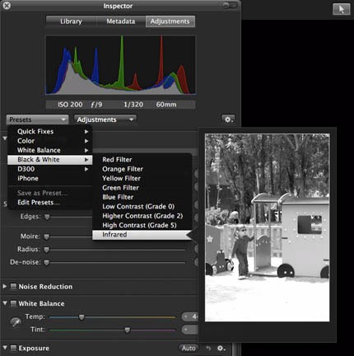Screen dimensions: 354x356
Task: Open the White Balance presets submenu
Action: [x=50, y=150]
